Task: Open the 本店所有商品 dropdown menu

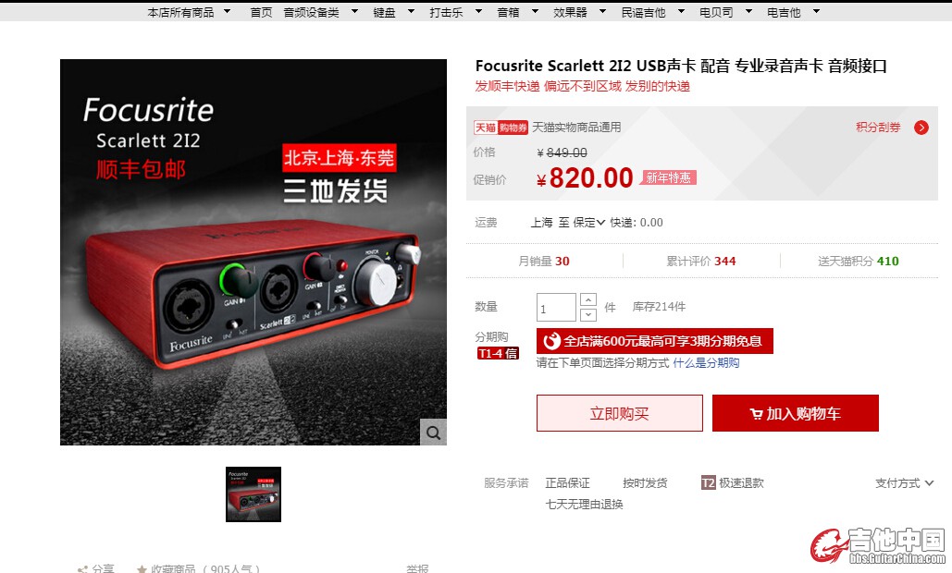Action: 189,12
